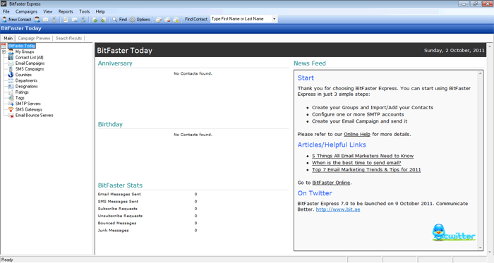This screenshot has height=263, width=494.
Task: Open the Tools menu
Action: point(85,11)
